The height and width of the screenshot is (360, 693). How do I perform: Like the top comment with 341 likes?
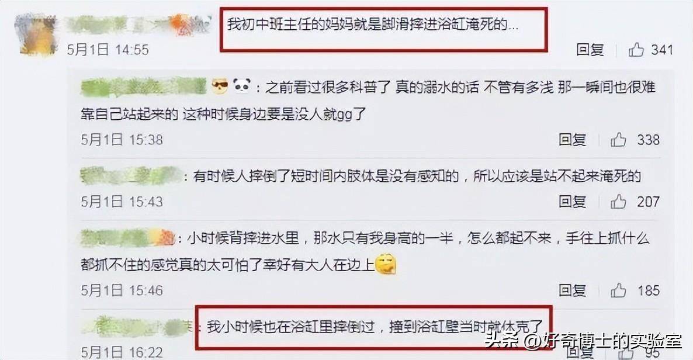click(x=636, y=50)
